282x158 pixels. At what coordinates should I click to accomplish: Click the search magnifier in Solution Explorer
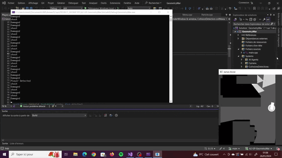(x=272, y=24)
